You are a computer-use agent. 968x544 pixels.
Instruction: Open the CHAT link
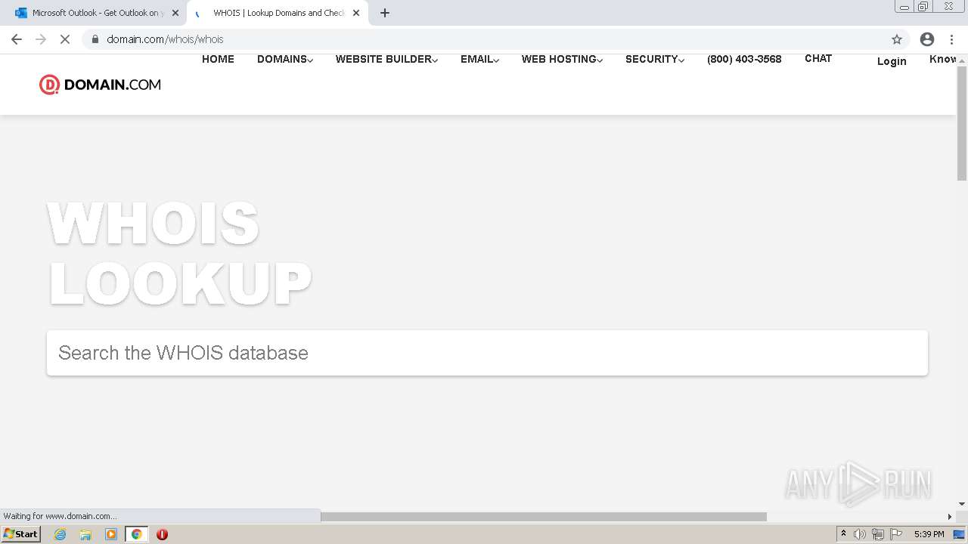(x=818, y=58)
